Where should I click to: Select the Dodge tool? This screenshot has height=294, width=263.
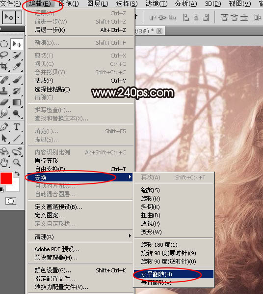coord(17,114)
